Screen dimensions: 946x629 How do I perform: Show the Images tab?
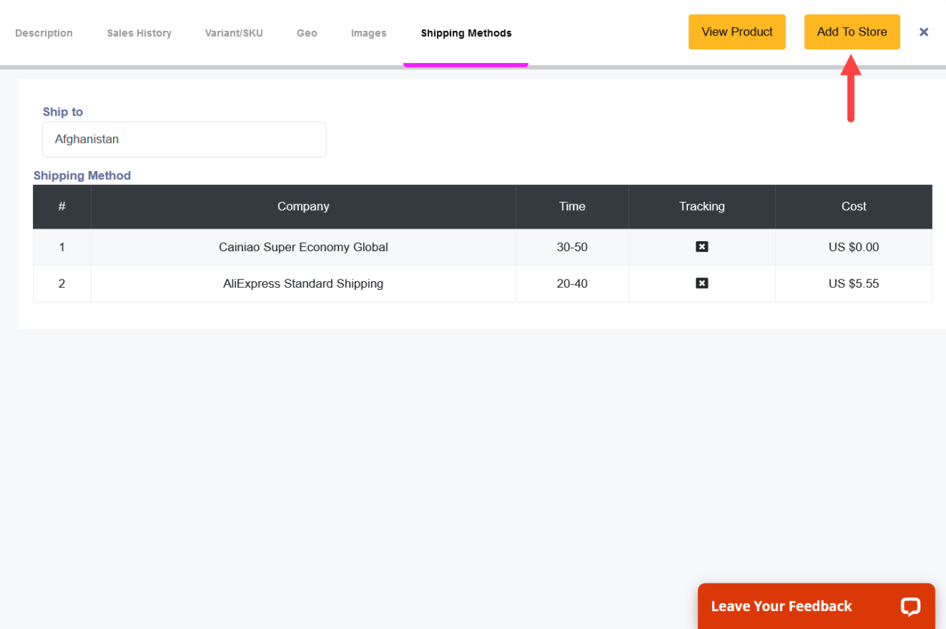pyautogui.click(x=369, y=33)
